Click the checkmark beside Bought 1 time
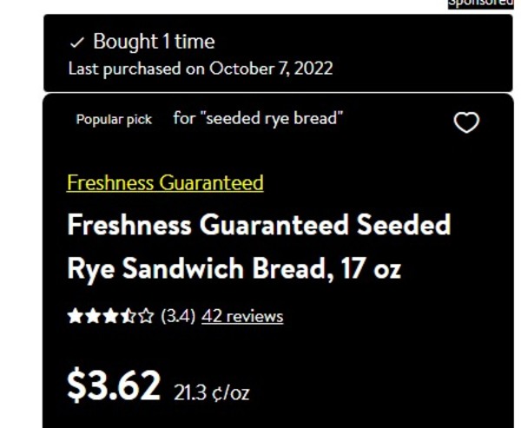 point(76,42)
